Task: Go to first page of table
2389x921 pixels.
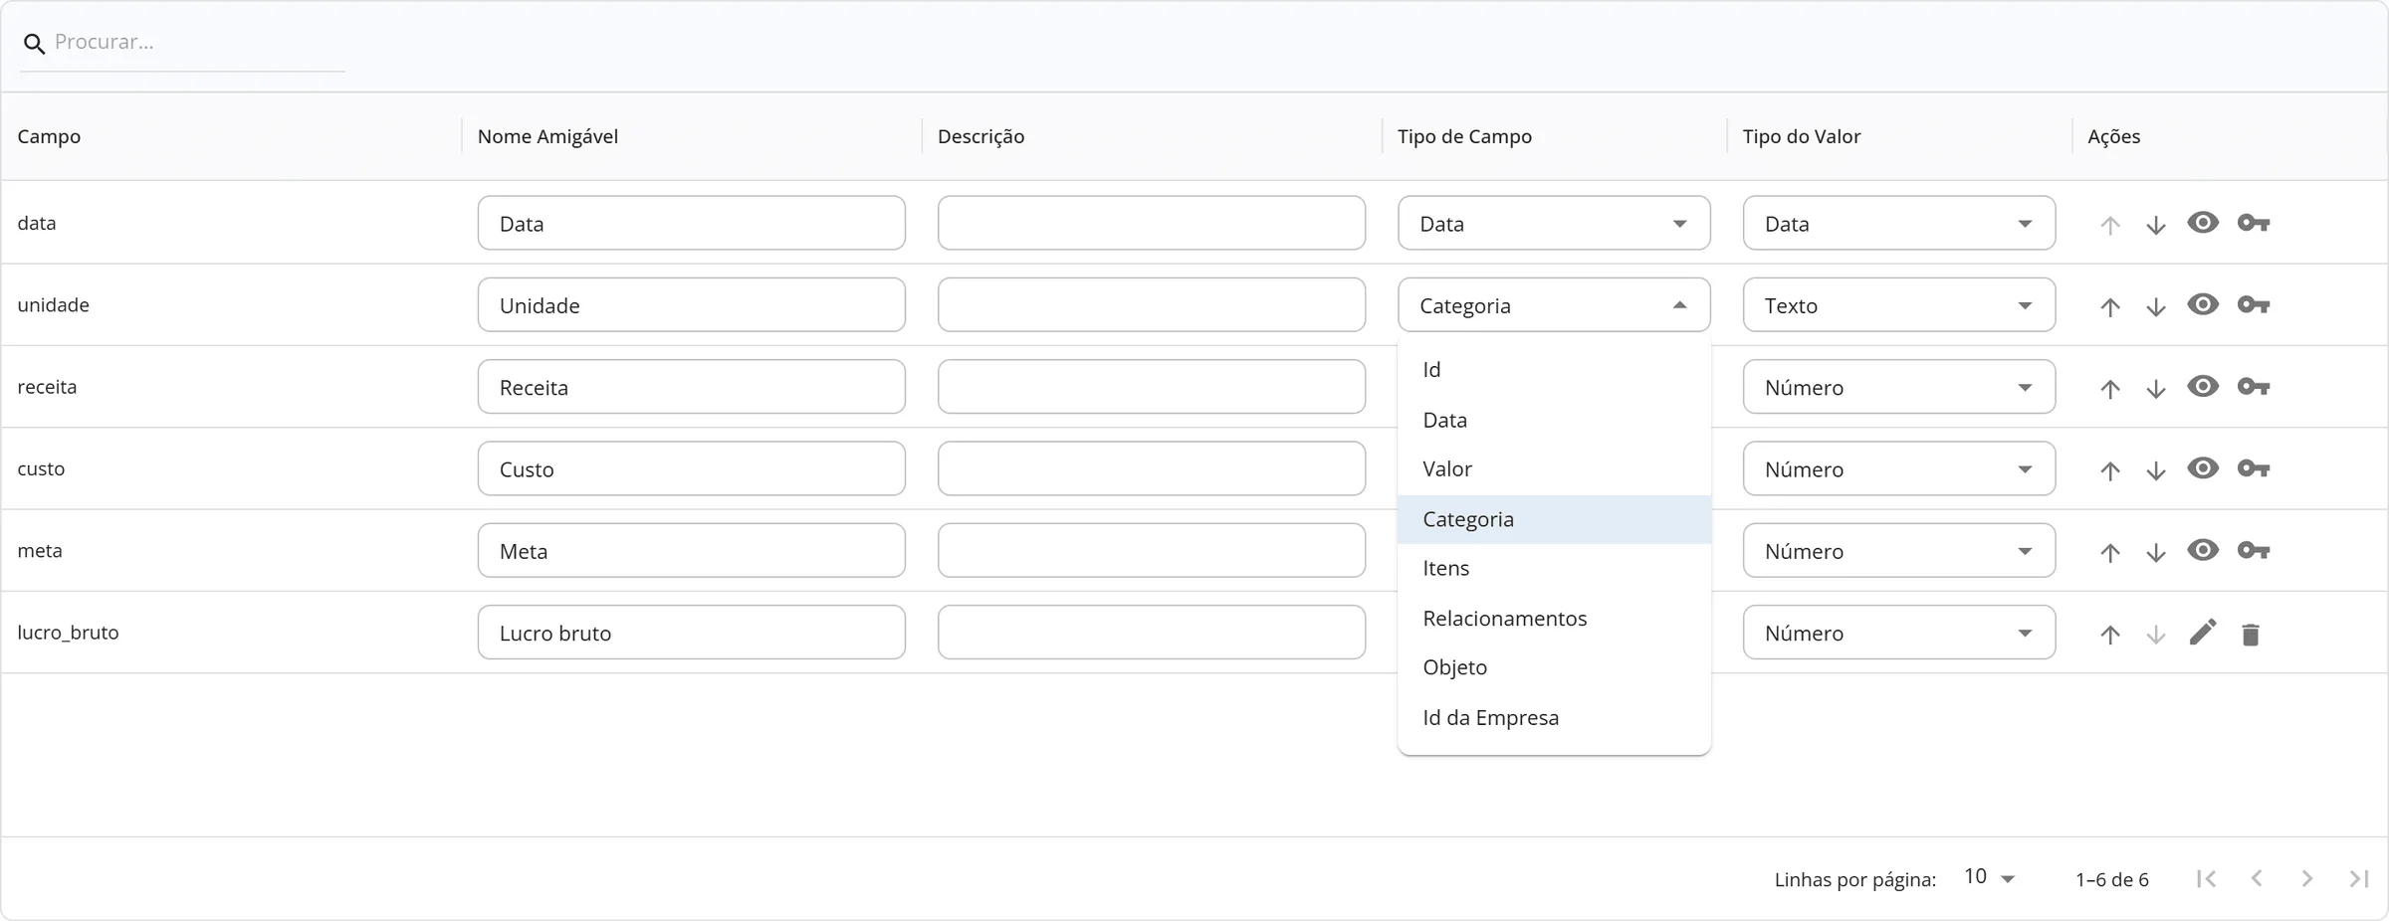Action: pyautogui.click(x=2206, y=878)
